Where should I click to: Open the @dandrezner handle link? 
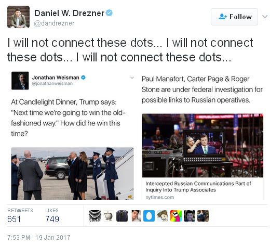(54, 23)
